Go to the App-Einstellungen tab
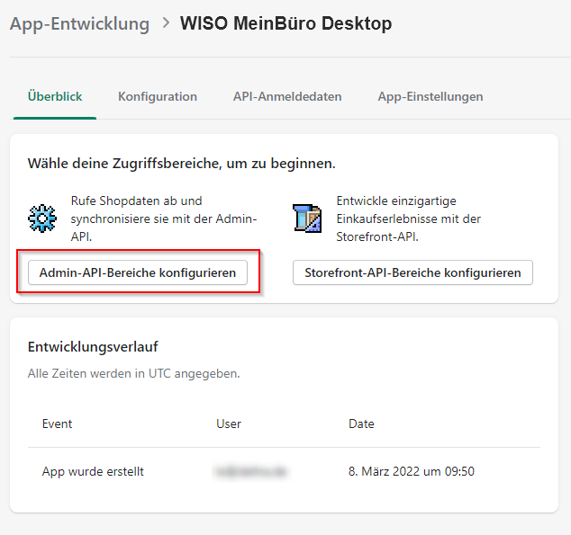Screen dimensions: 571x535 click(x=431, y=97)
